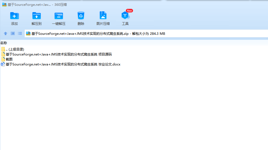
Task: Click the folder icon of the 上级目录 row
Action: tap(3, 49)
